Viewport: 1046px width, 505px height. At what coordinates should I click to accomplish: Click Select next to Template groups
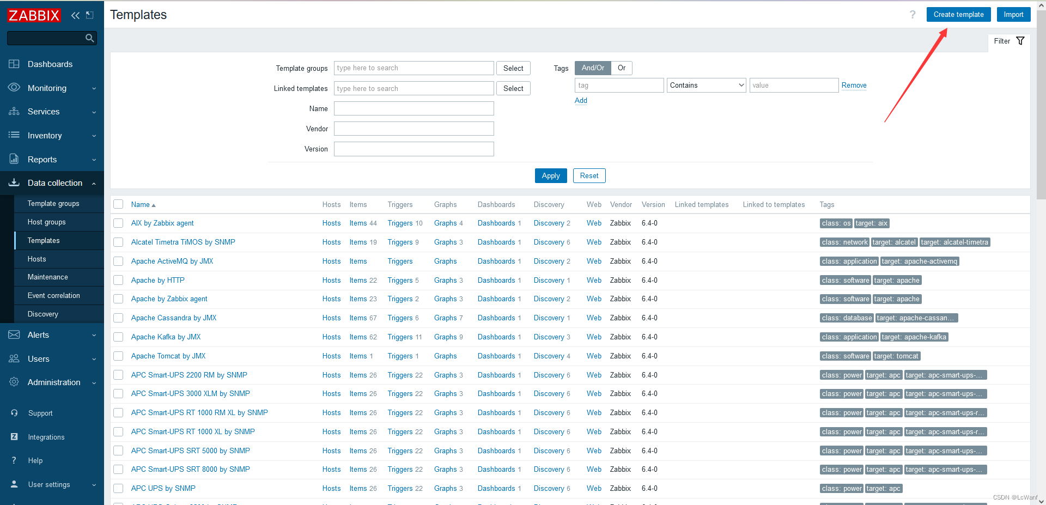[513, 68]
